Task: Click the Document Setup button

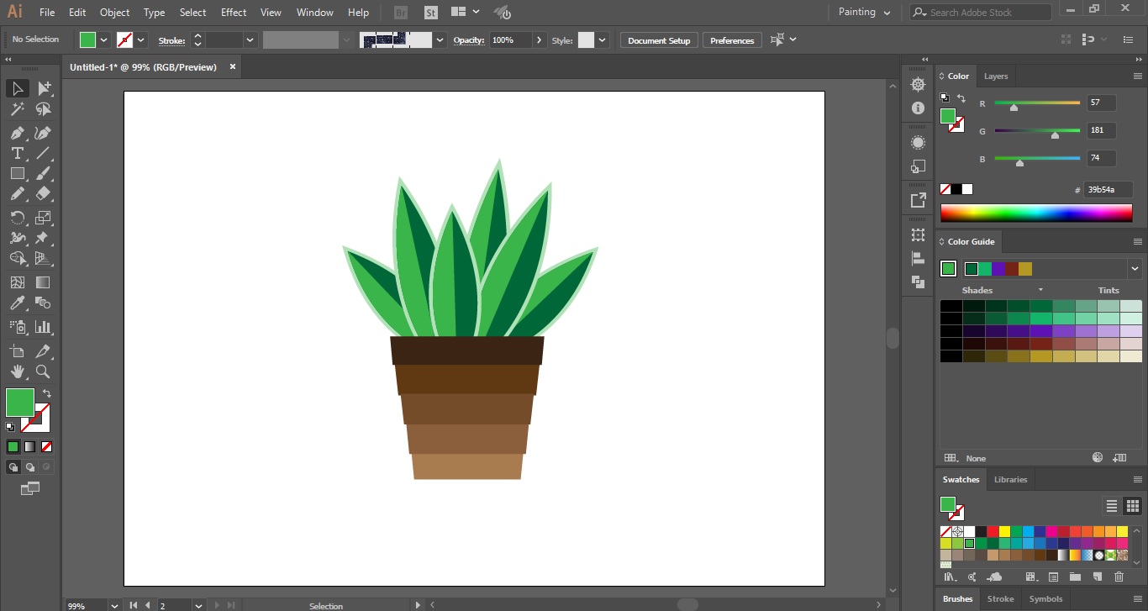Action: pos(658,40)
